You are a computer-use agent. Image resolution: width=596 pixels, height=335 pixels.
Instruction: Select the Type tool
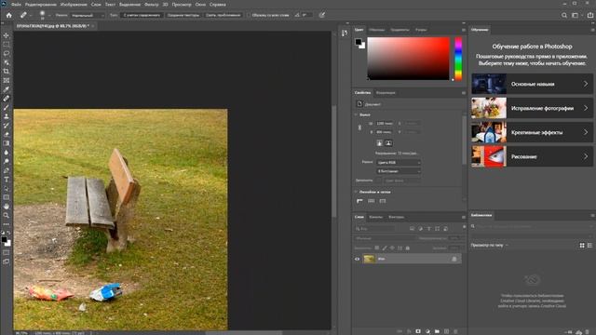point(7,180)
